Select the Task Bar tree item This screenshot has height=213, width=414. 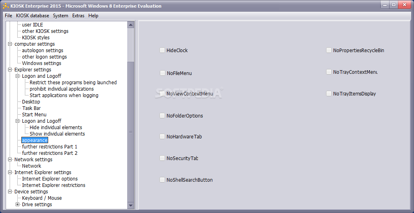[x=31, y=108]
